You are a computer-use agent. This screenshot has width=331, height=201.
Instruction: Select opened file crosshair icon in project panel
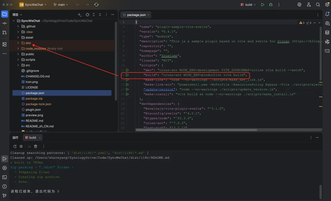[87, 15]
